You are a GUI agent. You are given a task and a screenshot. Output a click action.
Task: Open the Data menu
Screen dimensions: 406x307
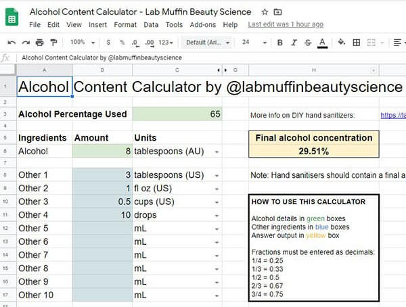point(151,25)
